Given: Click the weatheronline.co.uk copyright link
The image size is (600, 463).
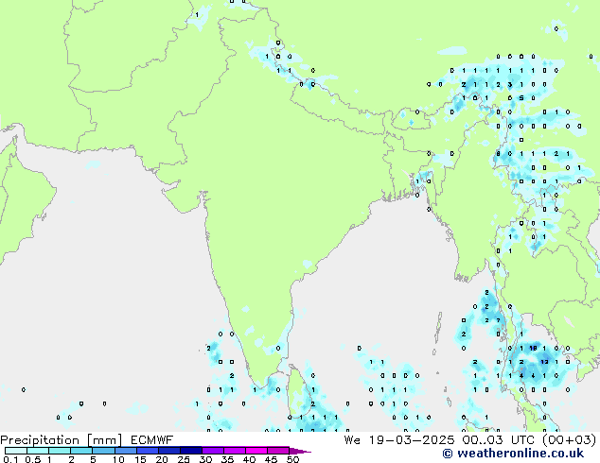Looking at the screenshot, I should click(513, 454).
